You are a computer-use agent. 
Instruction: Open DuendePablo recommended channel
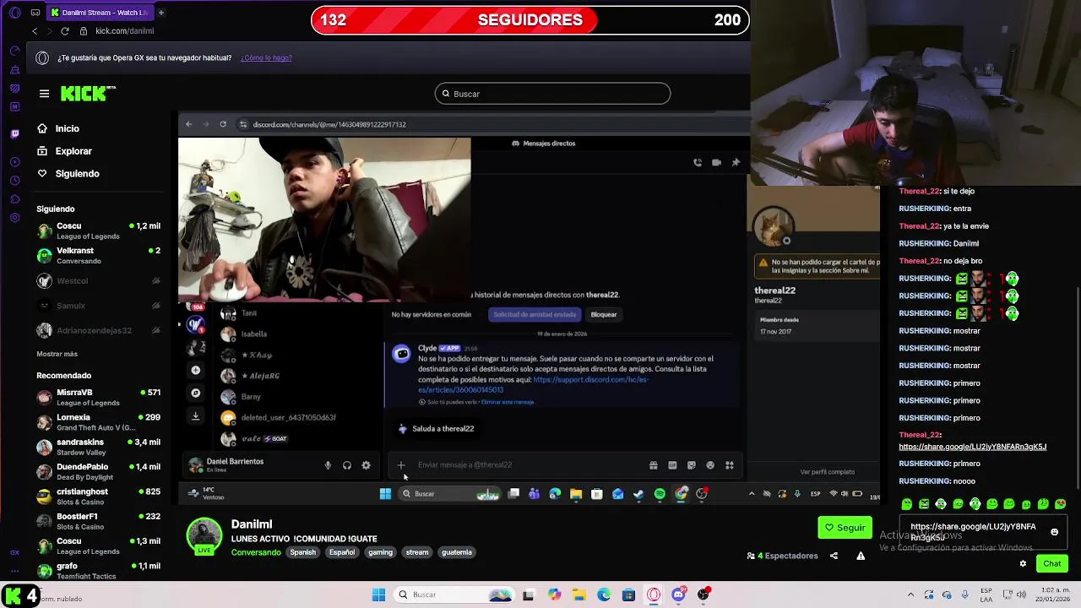coord(98,471)
